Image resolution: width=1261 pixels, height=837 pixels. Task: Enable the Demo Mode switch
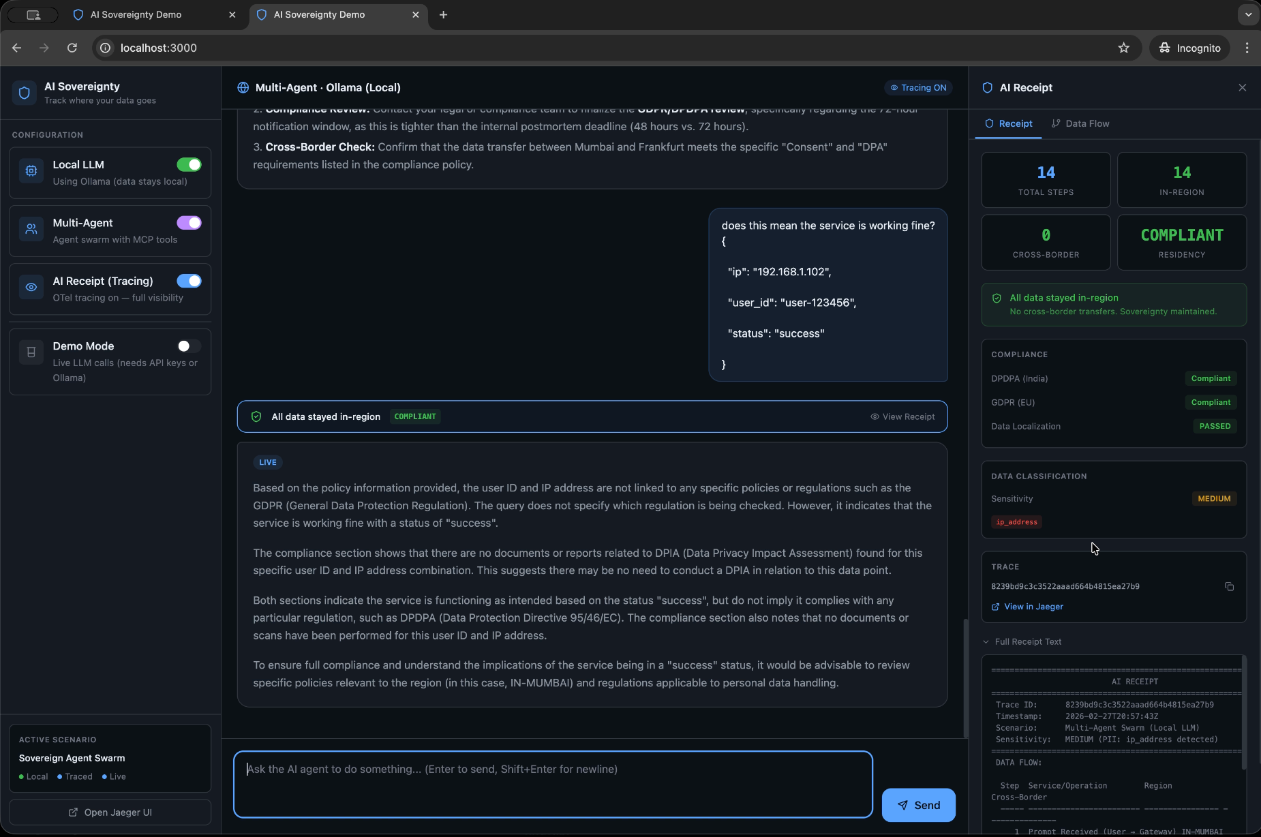(x=189, y=346)
